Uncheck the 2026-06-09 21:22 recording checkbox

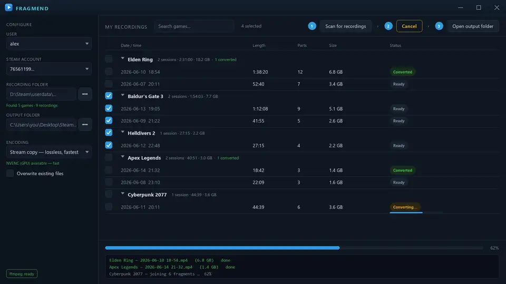[109, 120]
